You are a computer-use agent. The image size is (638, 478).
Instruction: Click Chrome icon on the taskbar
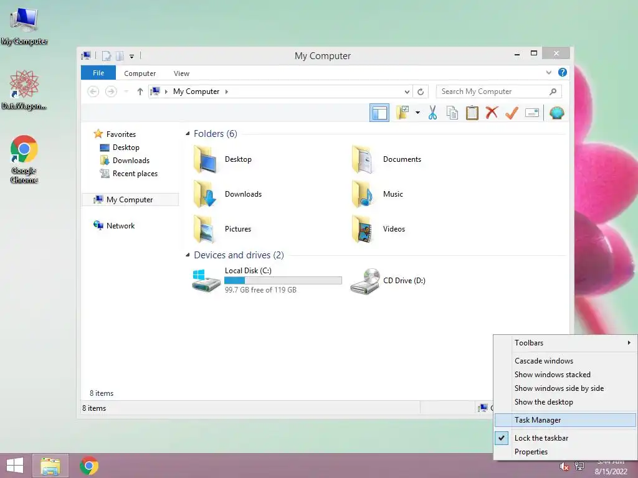pyautogui.click(x=89, y=466)
